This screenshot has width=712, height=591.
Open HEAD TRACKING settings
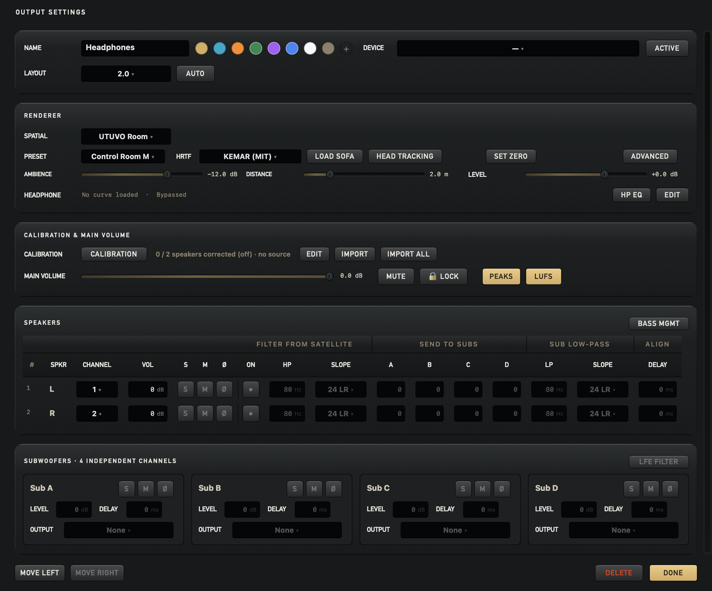(x=405, y=156)
